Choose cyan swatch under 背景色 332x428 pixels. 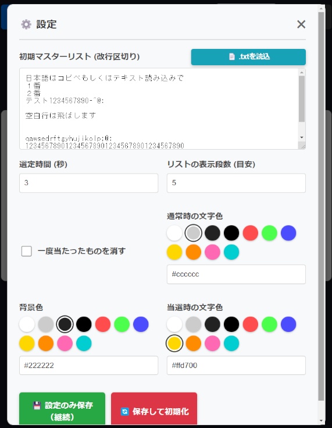[x=84, y=344]
